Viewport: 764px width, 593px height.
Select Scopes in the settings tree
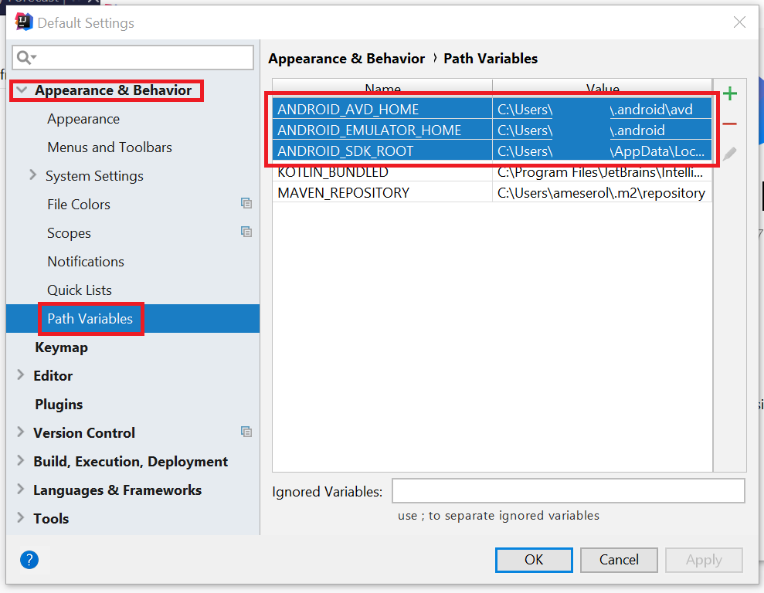pos(69,233)
